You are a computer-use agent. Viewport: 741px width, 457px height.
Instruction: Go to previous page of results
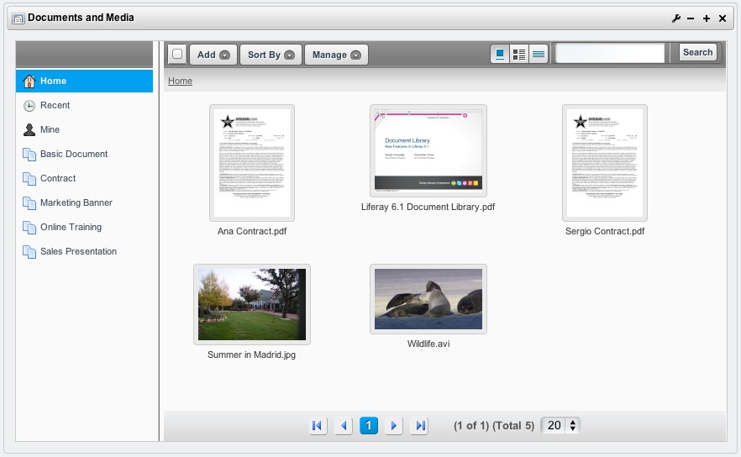[344, 426]
